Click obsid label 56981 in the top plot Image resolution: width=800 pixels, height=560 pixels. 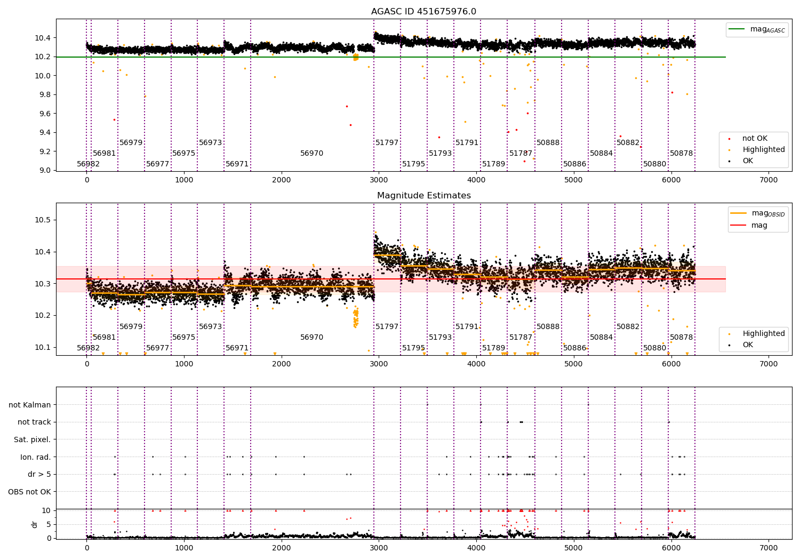(x=105, y=154)
